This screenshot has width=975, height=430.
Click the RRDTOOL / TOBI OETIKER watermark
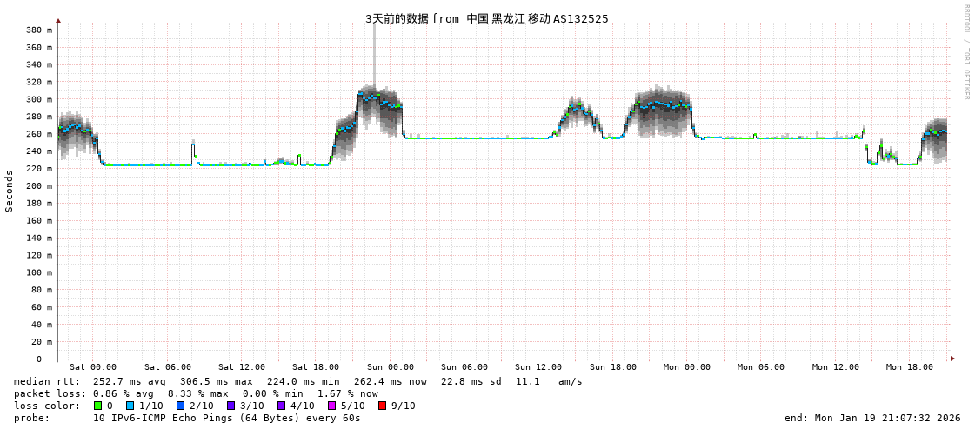(x=965, y=52)
